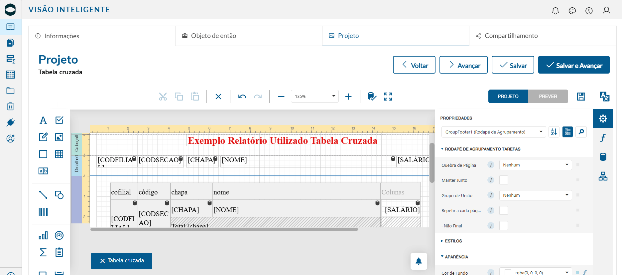Open notifications bell in top header

[556, 11]
